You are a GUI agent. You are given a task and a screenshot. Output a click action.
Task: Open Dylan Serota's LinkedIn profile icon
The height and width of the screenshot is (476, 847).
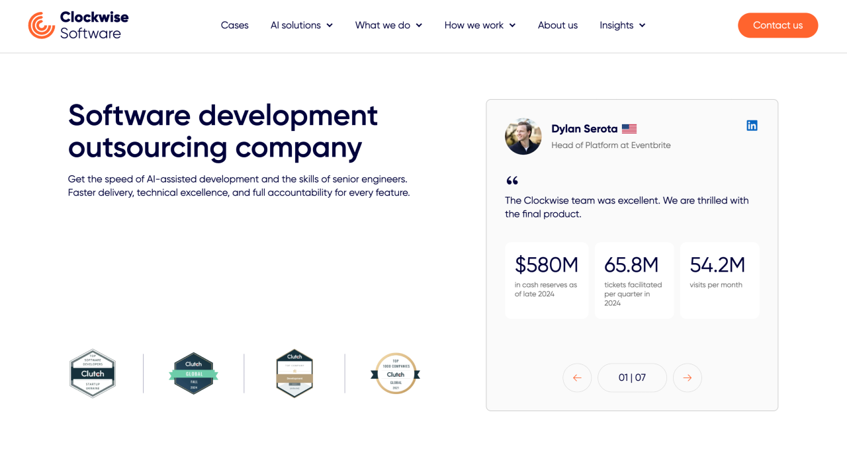point(752,126)
